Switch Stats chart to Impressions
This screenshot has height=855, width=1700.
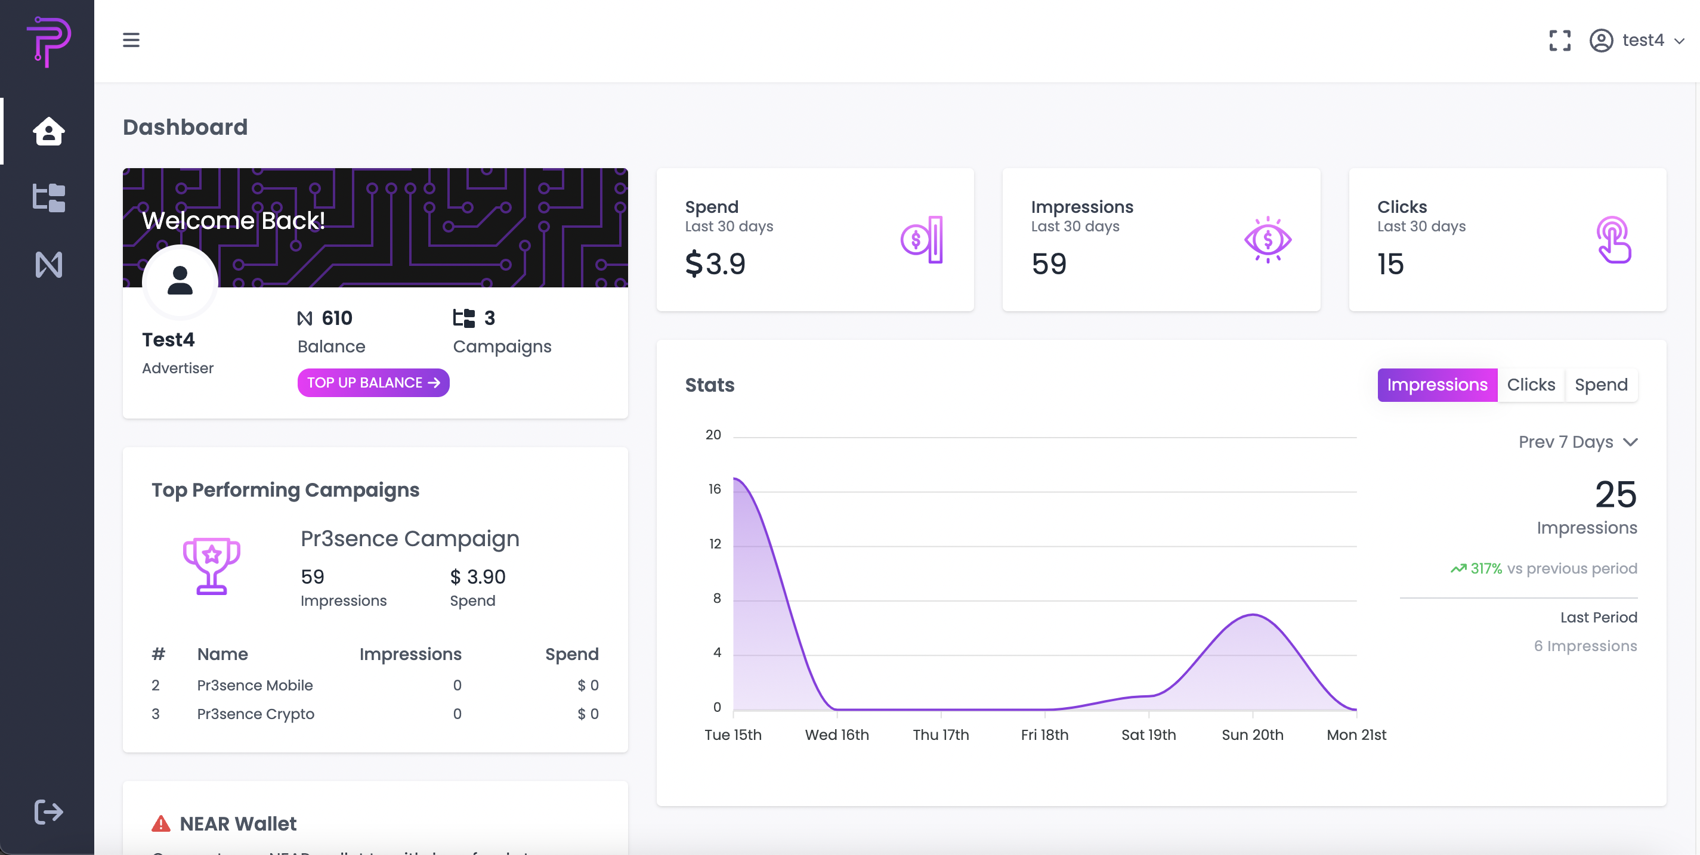point(1437,385)
